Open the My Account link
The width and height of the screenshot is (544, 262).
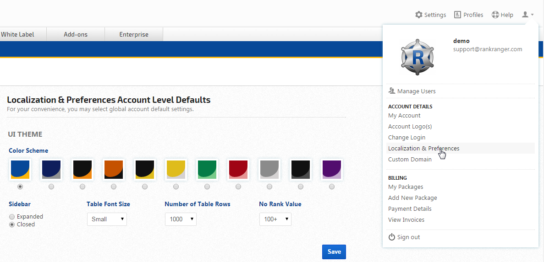404,116
